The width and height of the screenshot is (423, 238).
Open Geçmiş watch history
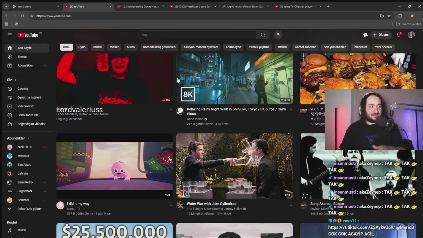27,89
